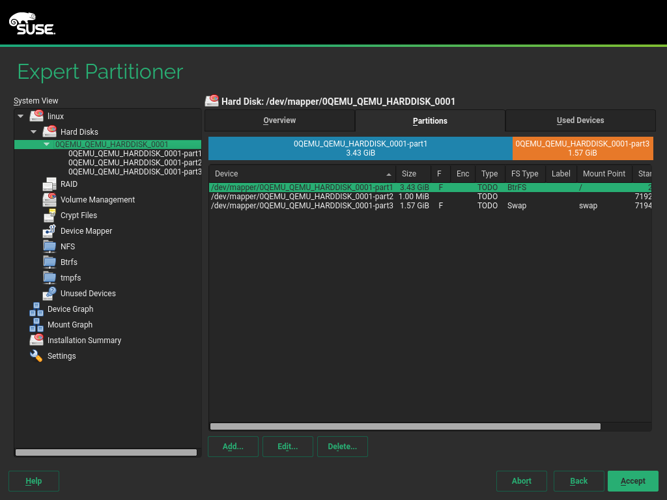Viewport: 667px width, 500px height.
Task: Open the Mount Graph icon
Action: 36,325
